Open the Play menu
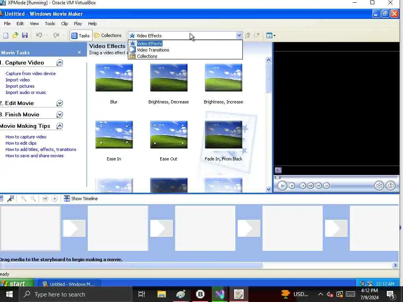The image size is (403, 302). (78, 24)
